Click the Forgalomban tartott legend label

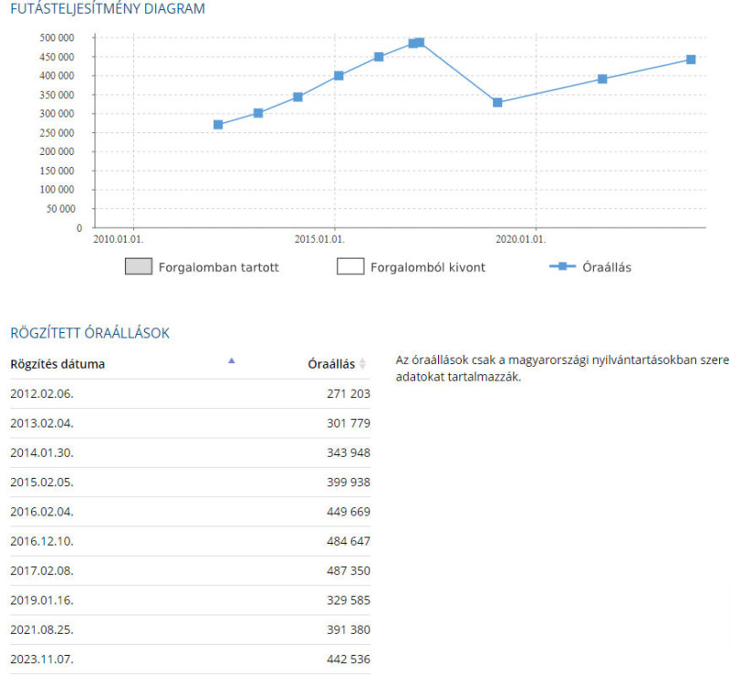click(x=218, y=267)
